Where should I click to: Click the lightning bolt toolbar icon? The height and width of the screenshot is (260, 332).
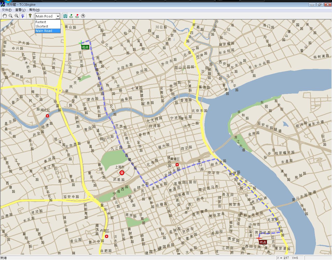tap(83, 16)
